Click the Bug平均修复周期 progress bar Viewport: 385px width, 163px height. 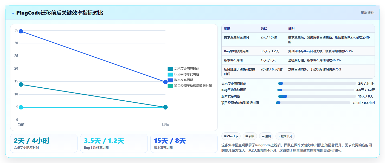click(316, 90)
